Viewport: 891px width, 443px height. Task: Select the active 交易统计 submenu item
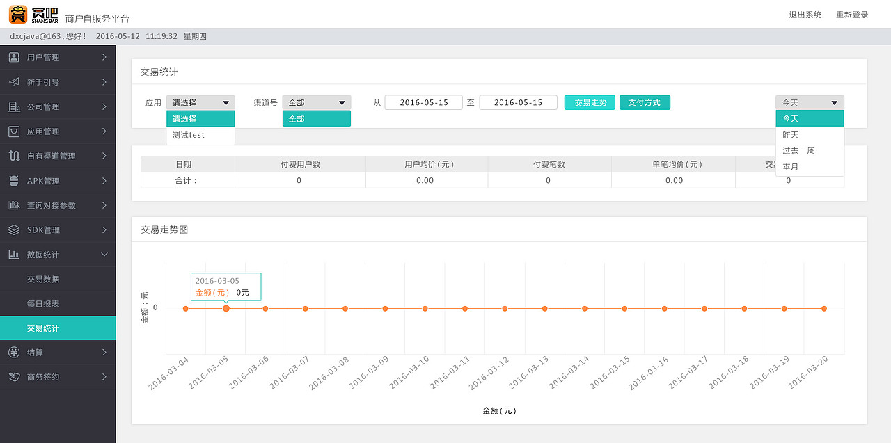click(58, 328)
